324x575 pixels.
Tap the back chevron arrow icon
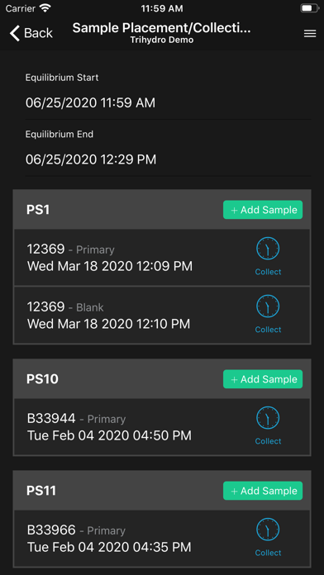14,33
